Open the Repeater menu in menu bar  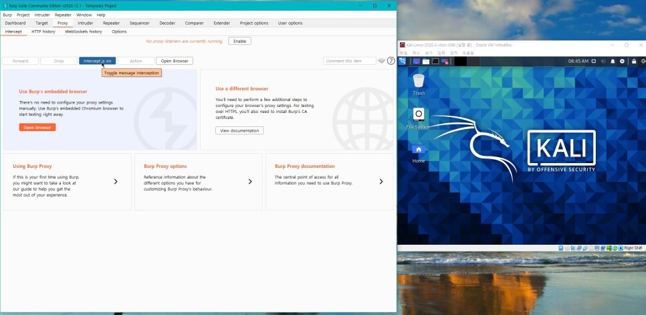click(x=63, y=15)
